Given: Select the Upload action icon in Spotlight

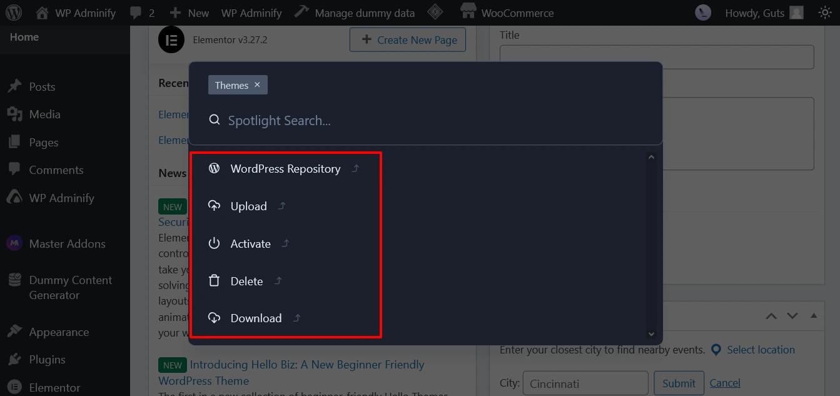Looking at the screenshot, I should pyautogui.click(x=215, y=205).
